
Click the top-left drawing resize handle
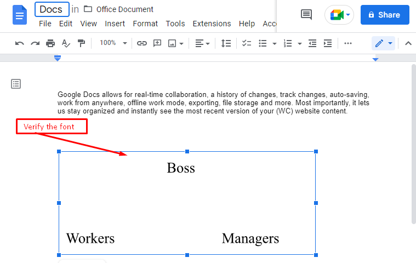point(59,151)
